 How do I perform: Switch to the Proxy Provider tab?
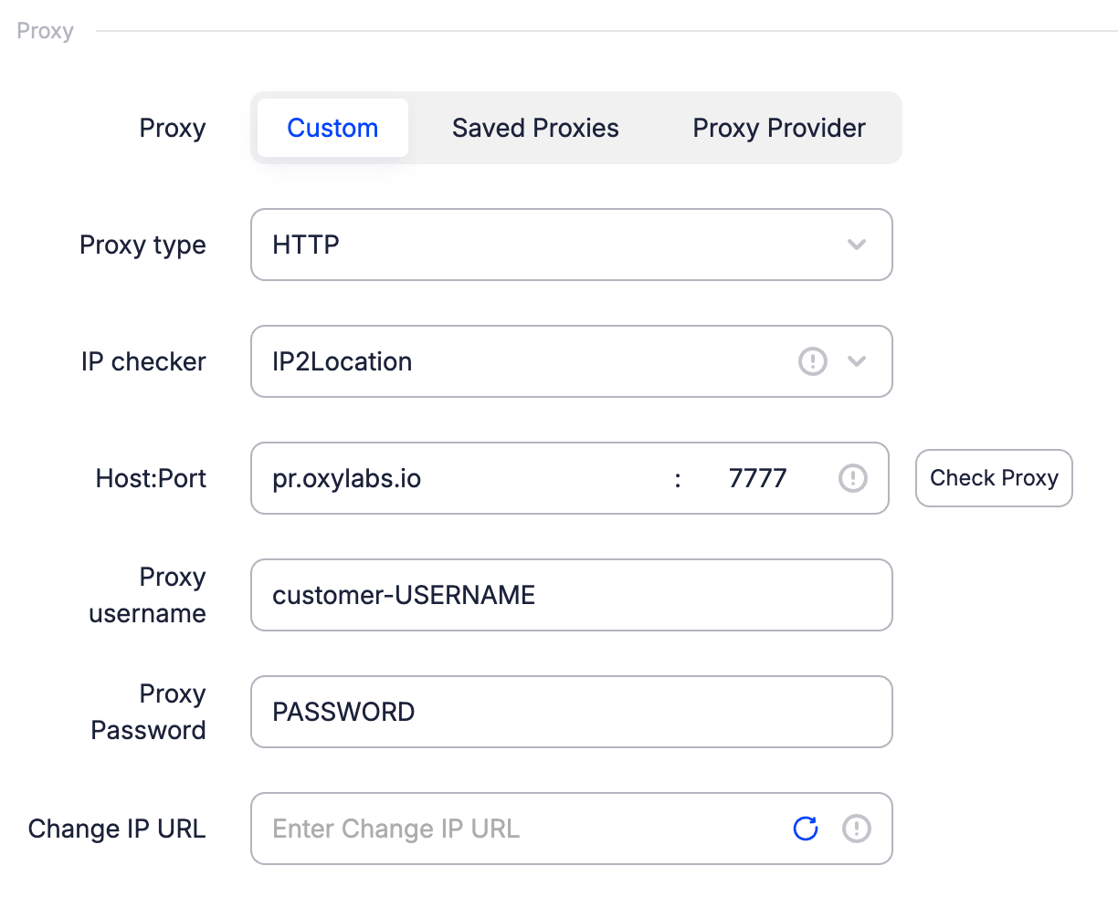coord(779,128)
